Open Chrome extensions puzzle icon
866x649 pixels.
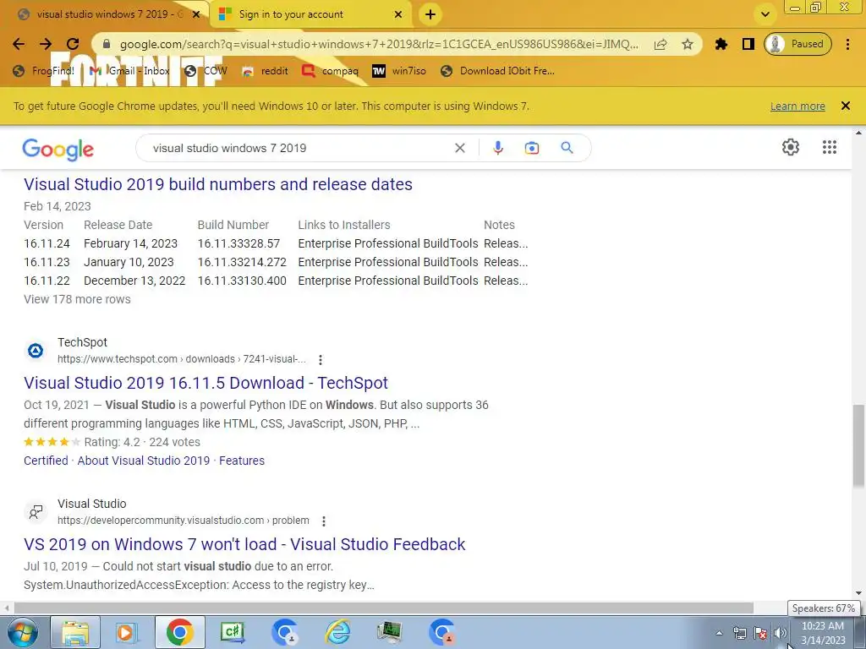pyautogui.click(x=721, y=44)
